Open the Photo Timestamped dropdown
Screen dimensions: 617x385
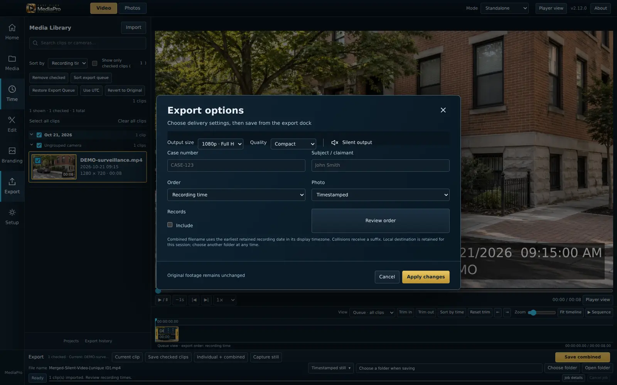(381, 195)
